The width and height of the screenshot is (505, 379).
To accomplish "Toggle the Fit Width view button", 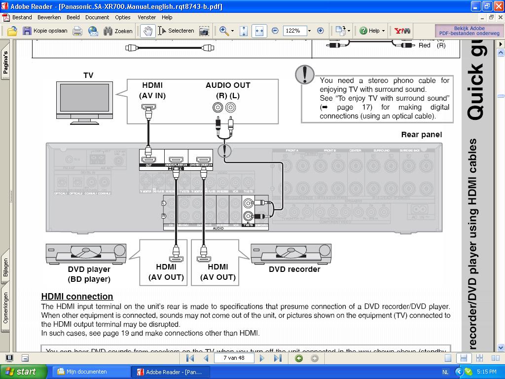I will pyautogui.click(x=259, y=31).
